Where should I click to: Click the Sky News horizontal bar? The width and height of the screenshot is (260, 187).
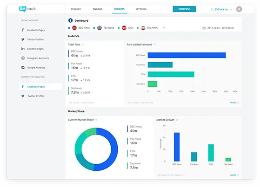pos(153,84)
